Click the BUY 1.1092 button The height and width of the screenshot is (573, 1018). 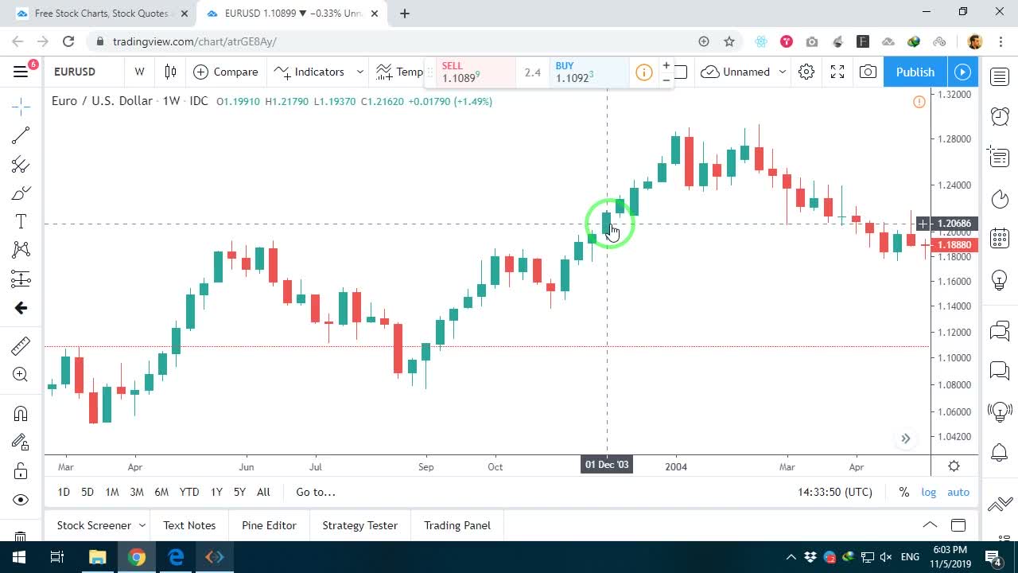coord(589,72)
